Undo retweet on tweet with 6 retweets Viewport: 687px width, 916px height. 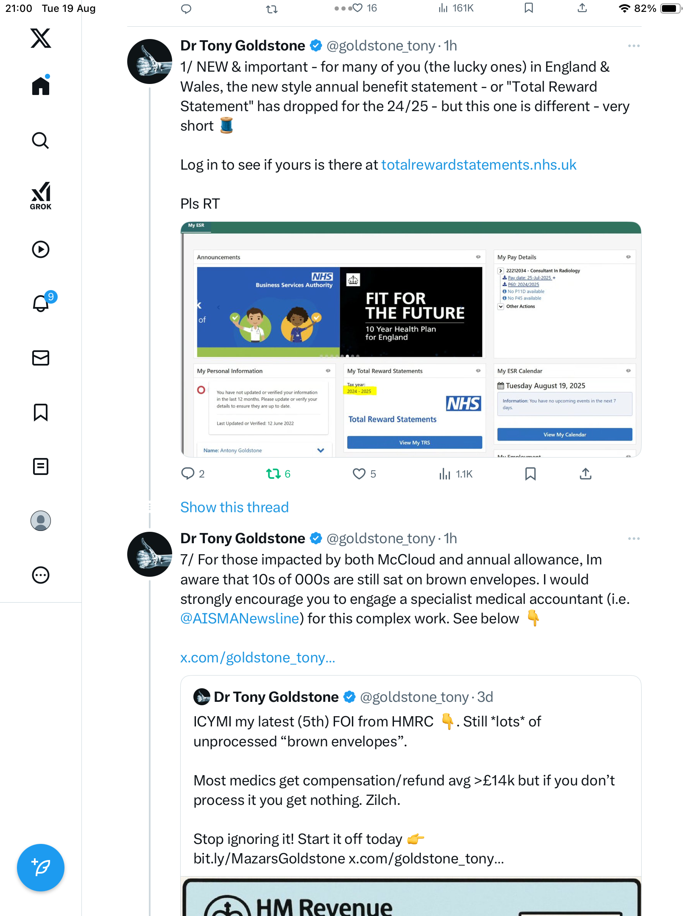click(x=274, y=474)
